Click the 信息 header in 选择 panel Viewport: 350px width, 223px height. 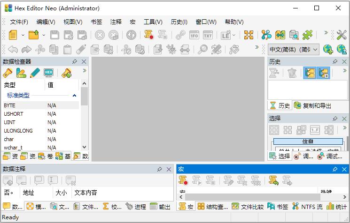tap(308, 141)
